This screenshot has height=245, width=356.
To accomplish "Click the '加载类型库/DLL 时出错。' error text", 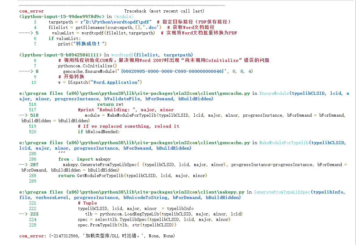I will pyautogui.click(x=113, y=236).
